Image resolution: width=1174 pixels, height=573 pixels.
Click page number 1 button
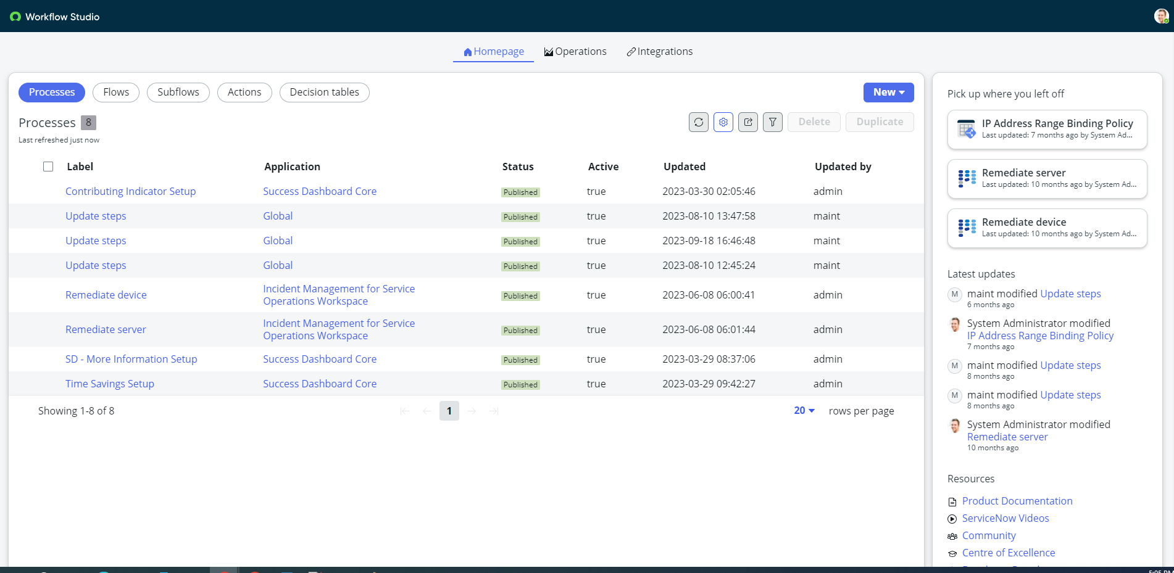coord(449,411)
